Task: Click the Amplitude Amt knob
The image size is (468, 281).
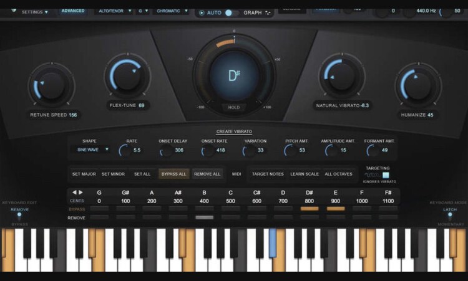Action: (331, 151)
